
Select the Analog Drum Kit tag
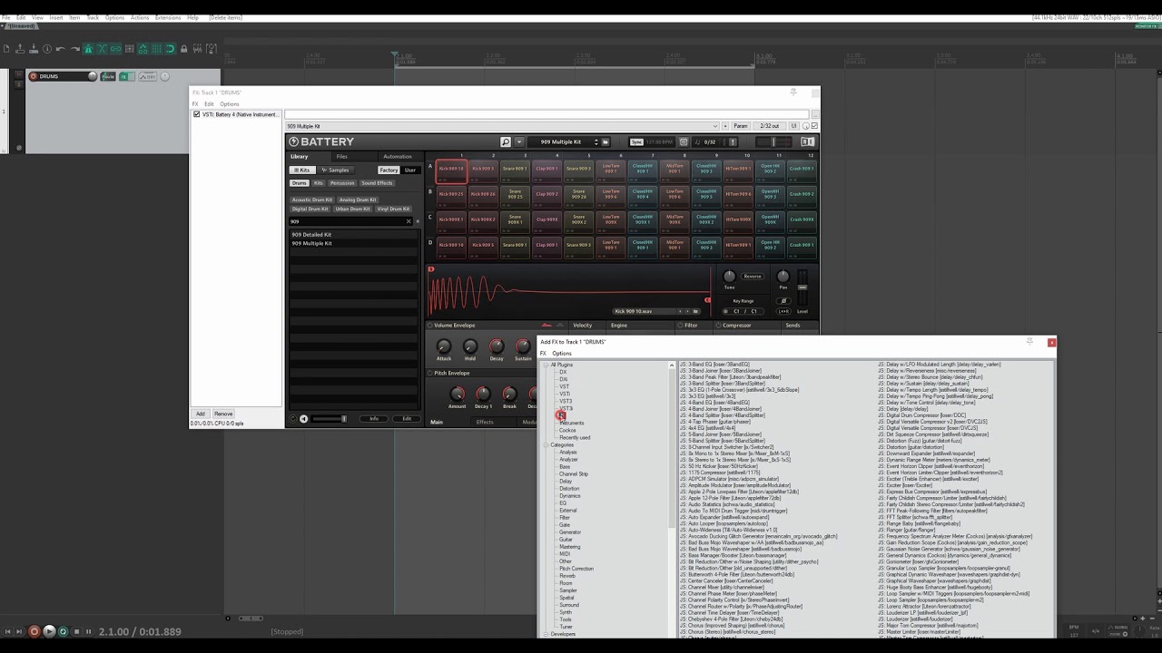[358, 200]
